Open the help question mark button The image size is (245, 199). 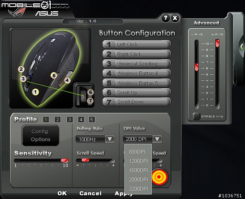point(166,18)
